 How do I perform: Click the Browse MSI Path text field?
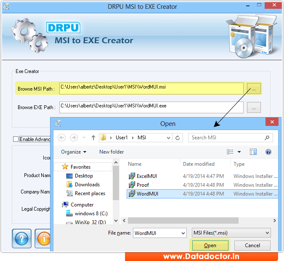click(151, 89)
